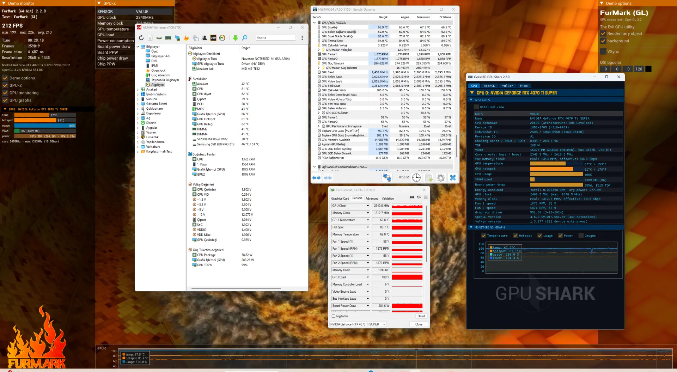This screenshot has width=677, height=372.
Task: Click HWiNFO expand columns blue arrows icon
Action: pyautogui.click(x=316, y=178)
